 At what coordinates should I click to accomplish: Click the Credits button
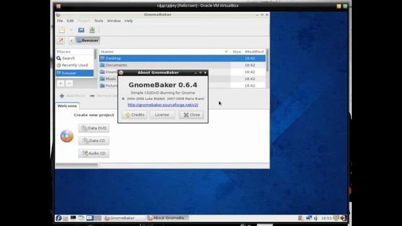(x=134, y=115)
